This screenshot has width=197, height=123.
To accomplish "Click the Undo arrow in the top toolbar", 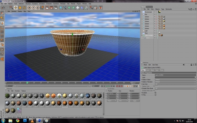I will [x=3, y=8].
